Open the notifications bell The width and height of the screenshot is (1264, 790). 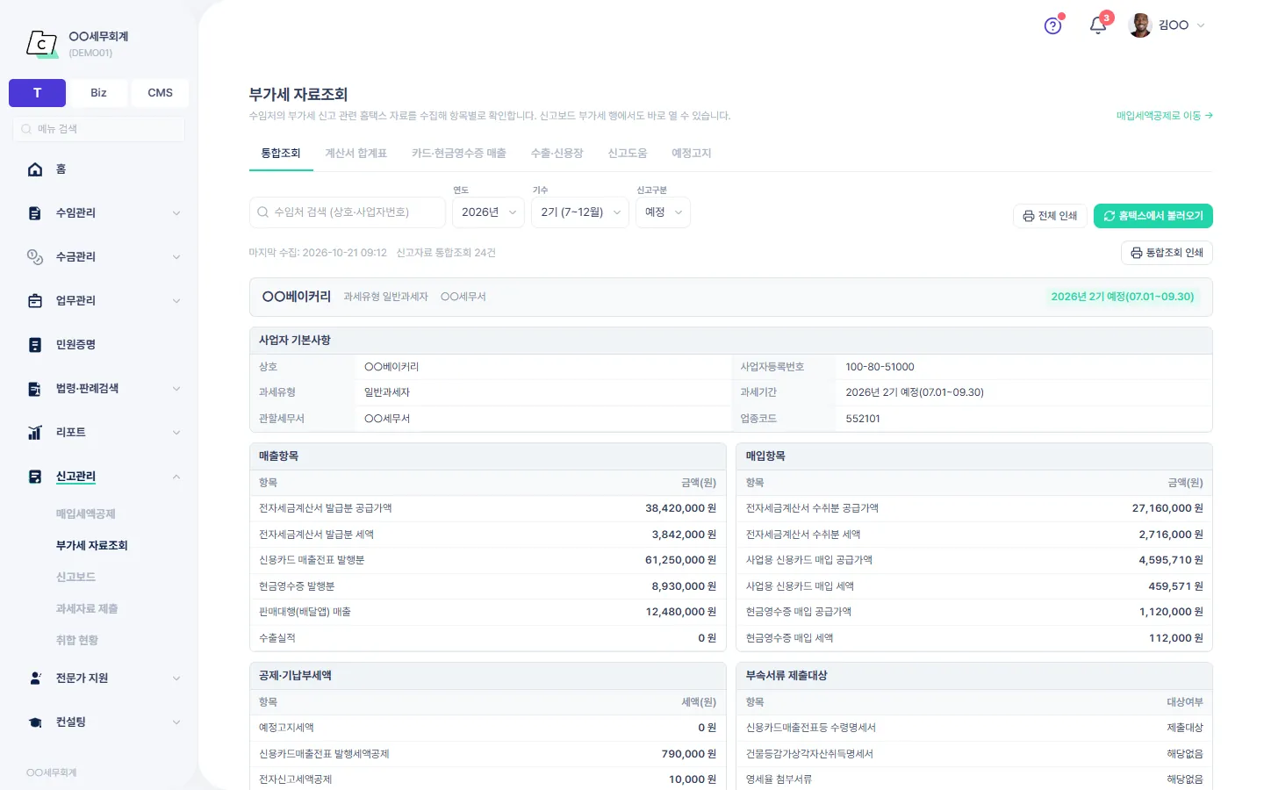(1098, 25)
